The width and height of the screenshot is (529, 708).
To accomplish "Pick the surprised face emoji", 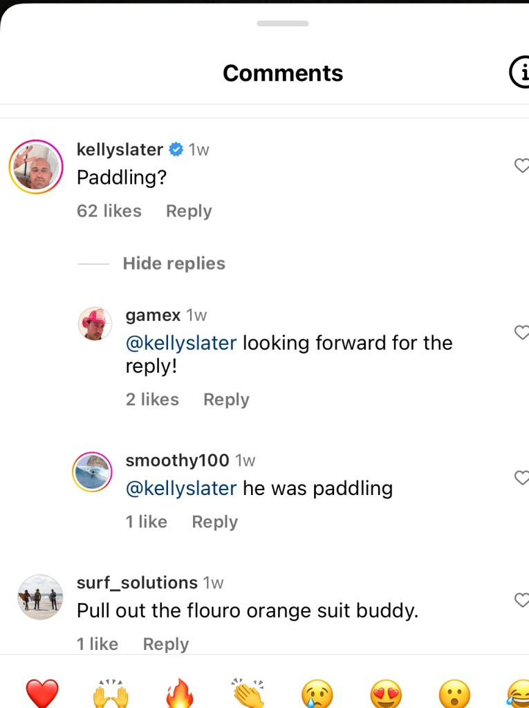I will (454, 693).
